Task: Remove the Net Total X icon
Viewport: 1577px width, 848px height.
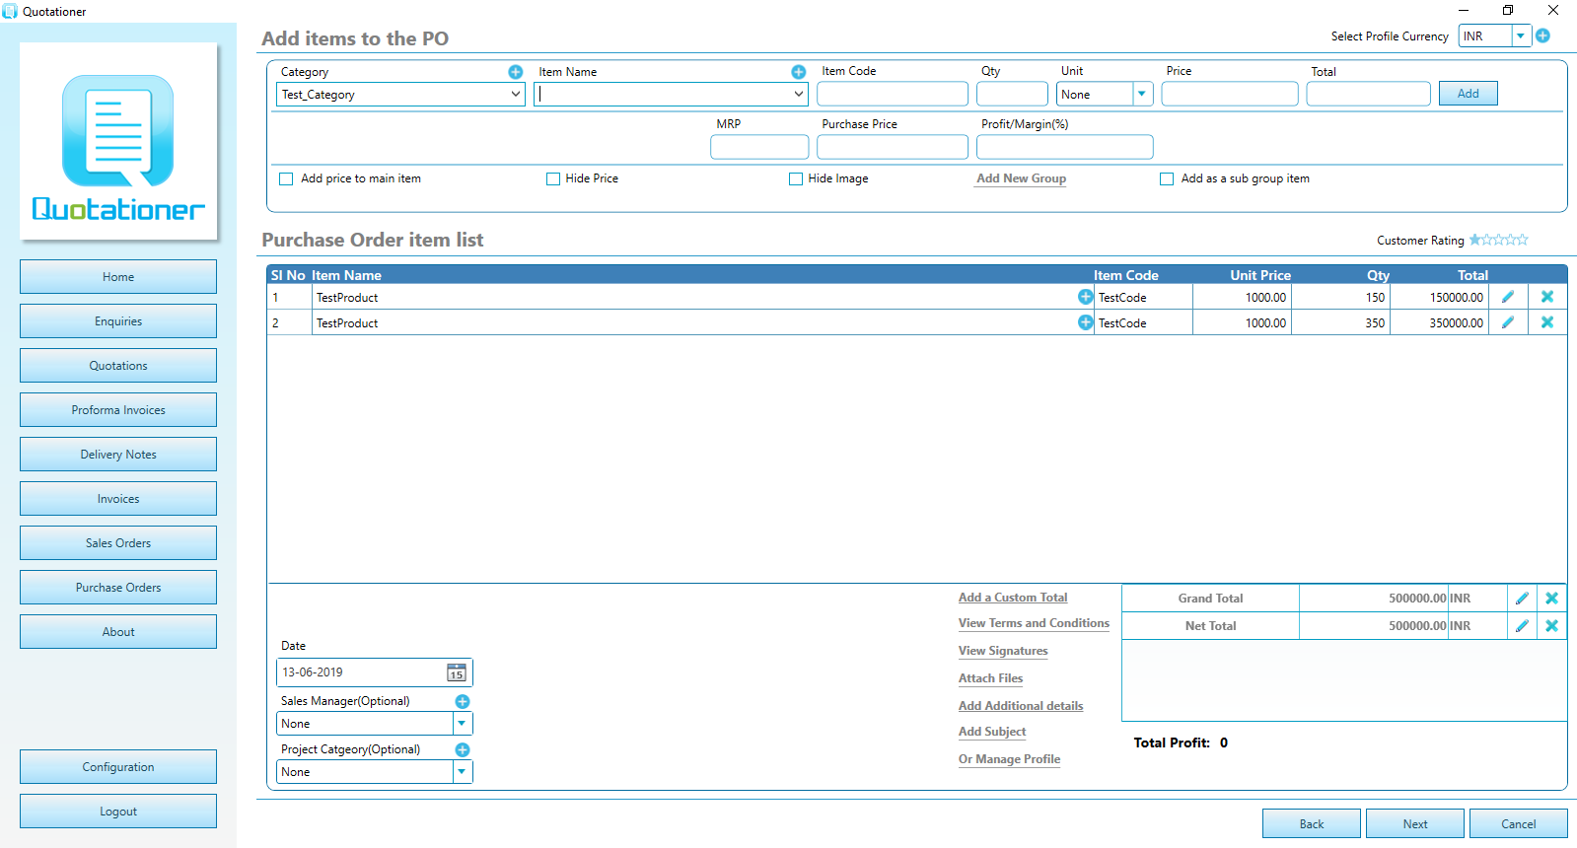Action: tap(1551, 626)
